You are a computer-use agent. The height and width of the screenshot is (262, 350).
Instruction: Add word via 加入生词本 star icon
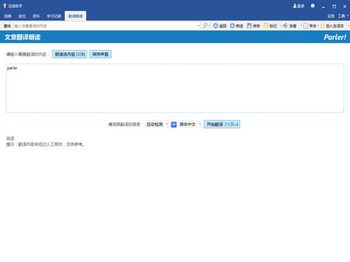(323, 26)
